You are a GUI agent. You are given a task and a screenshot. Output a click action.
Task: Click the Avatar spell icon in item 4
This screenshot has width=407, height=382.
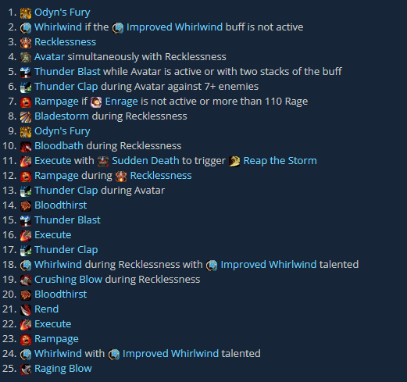[26, 58]
